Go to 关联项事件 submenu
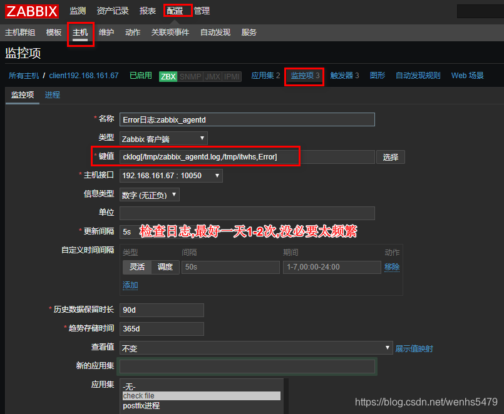The height and width of the screenshot is (414, 504). [x=170, y=33]
